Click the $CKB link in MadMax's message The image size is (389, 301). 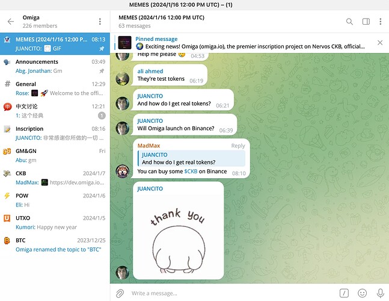[191, 172]
